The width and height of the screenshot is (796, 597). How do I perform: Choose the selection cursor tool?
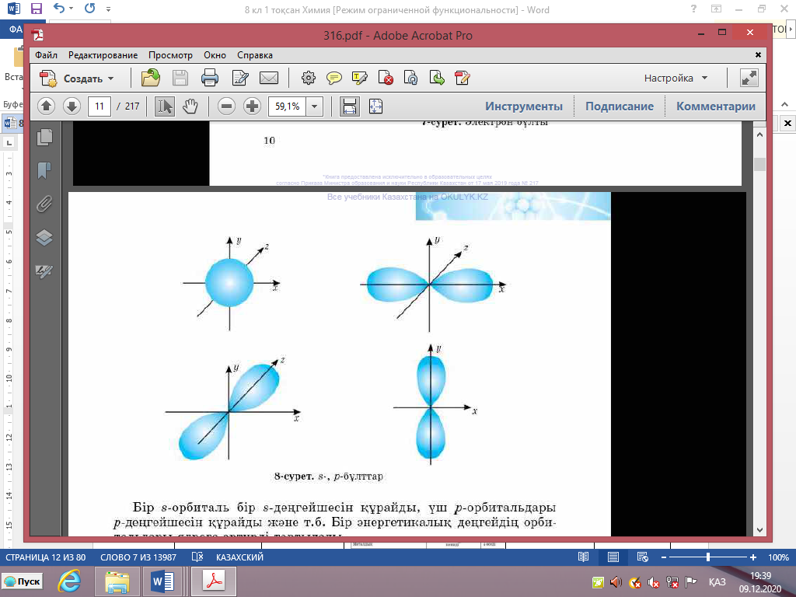(x=165, y=106)
